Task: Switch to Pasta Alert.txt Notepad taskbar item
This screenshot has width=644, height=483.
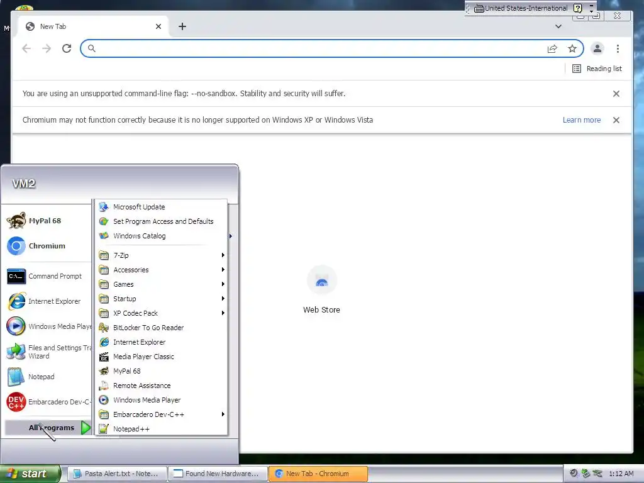Action: click(x=116, y=474)
